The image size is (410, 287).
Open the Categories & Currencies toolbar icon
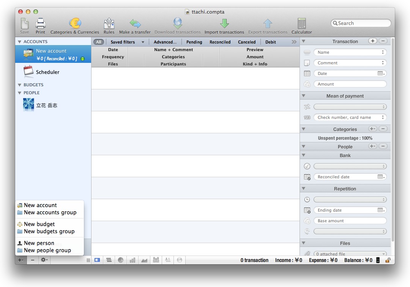point(75,24)
